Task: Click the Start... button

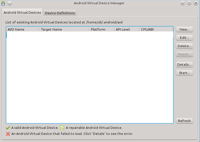Action: coord(184,73)
